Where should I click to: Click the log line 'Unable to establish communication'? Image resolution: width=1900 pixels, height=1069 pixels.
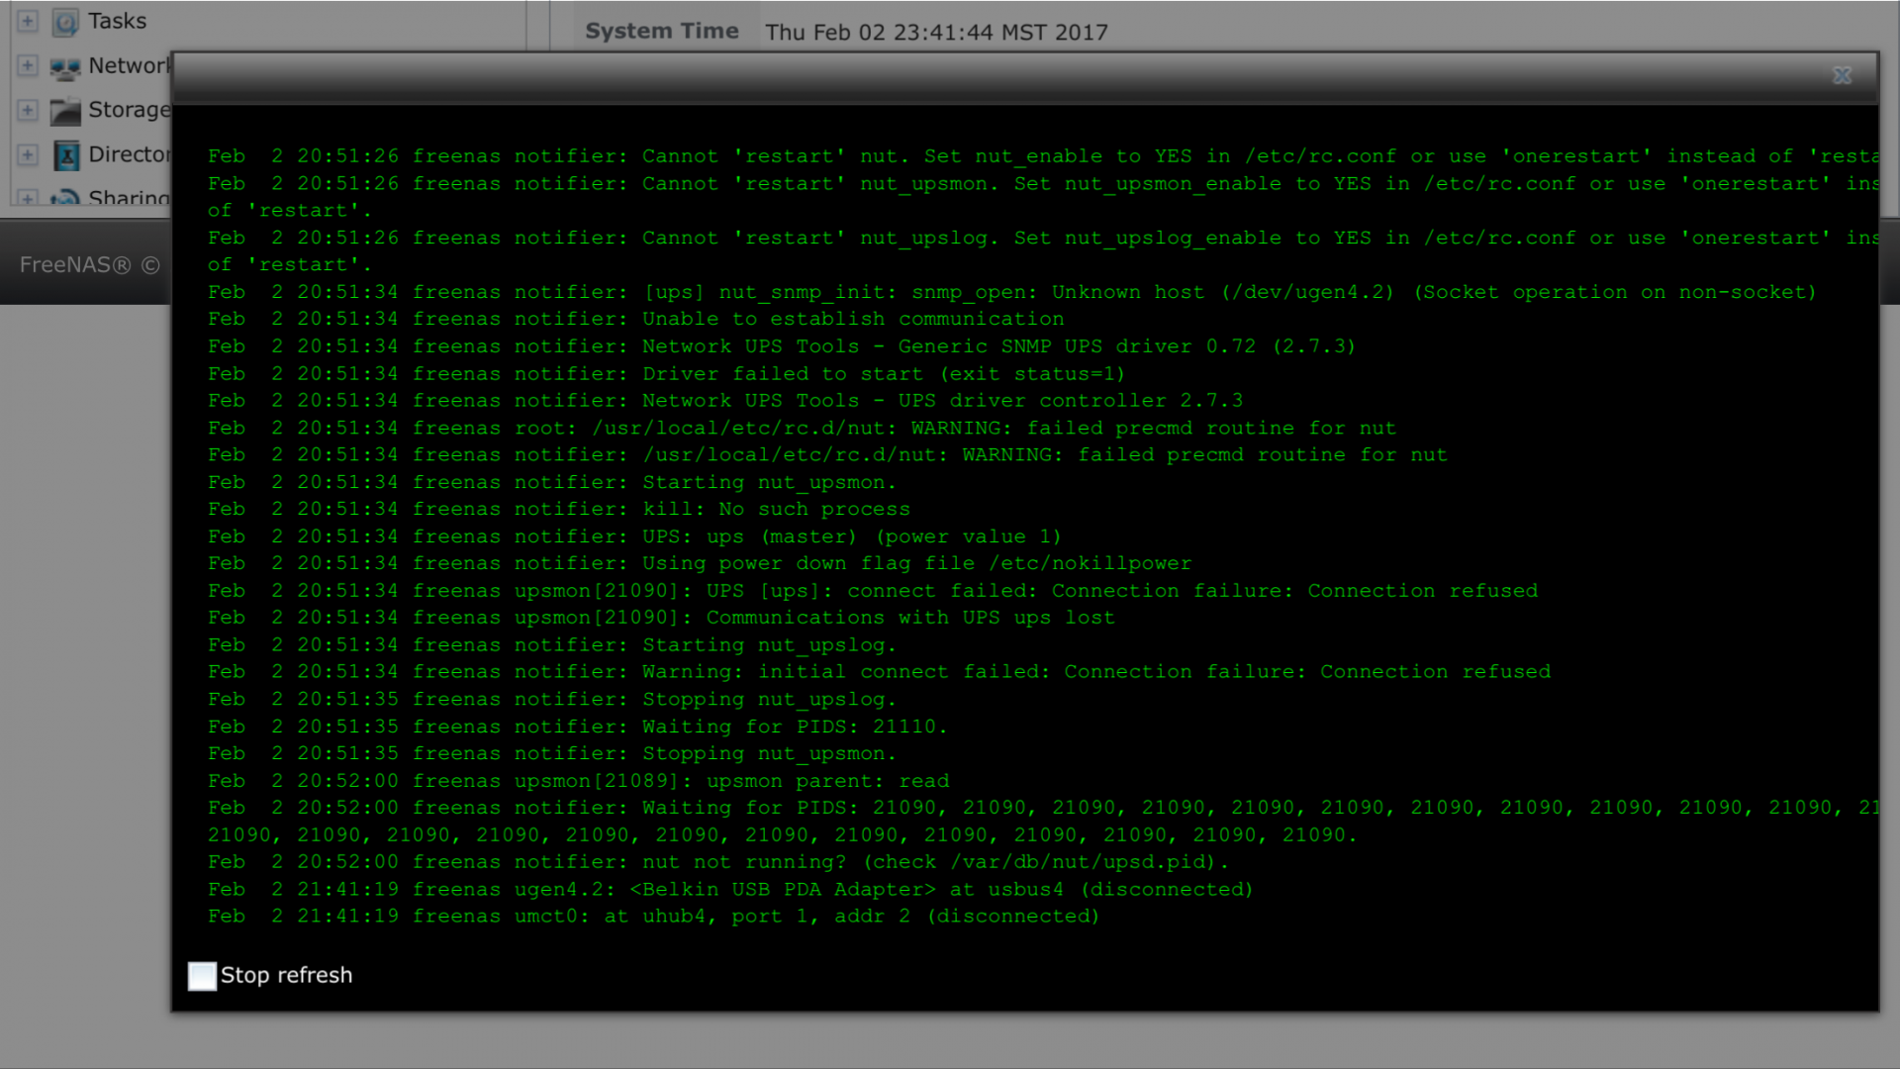click(636, 320)
